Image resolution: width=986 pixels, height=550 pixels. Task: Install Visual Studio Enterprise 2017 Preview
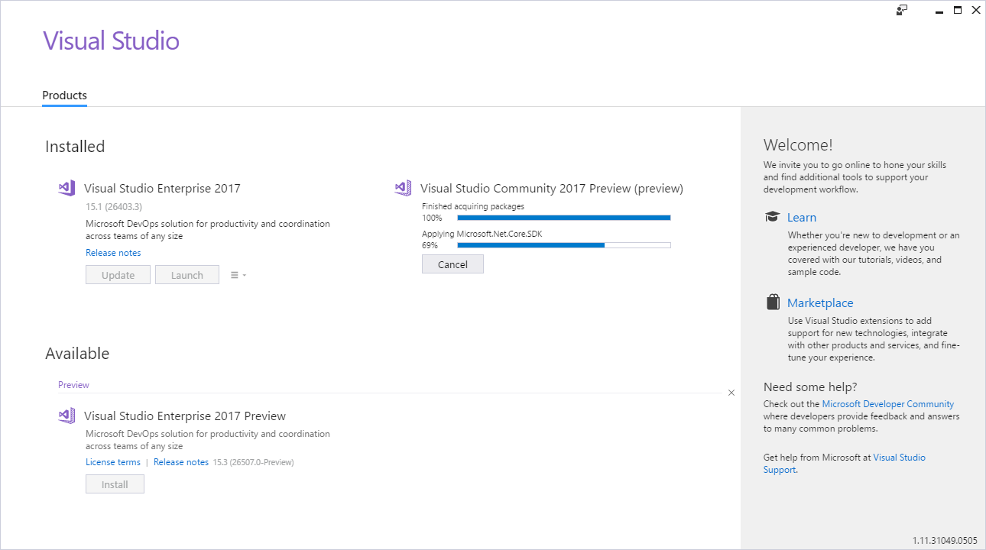(115, 484)
